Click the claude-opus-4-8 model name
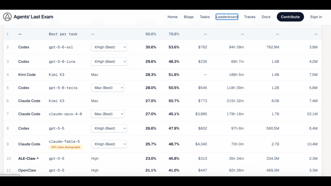 click(x=66, y=114)
